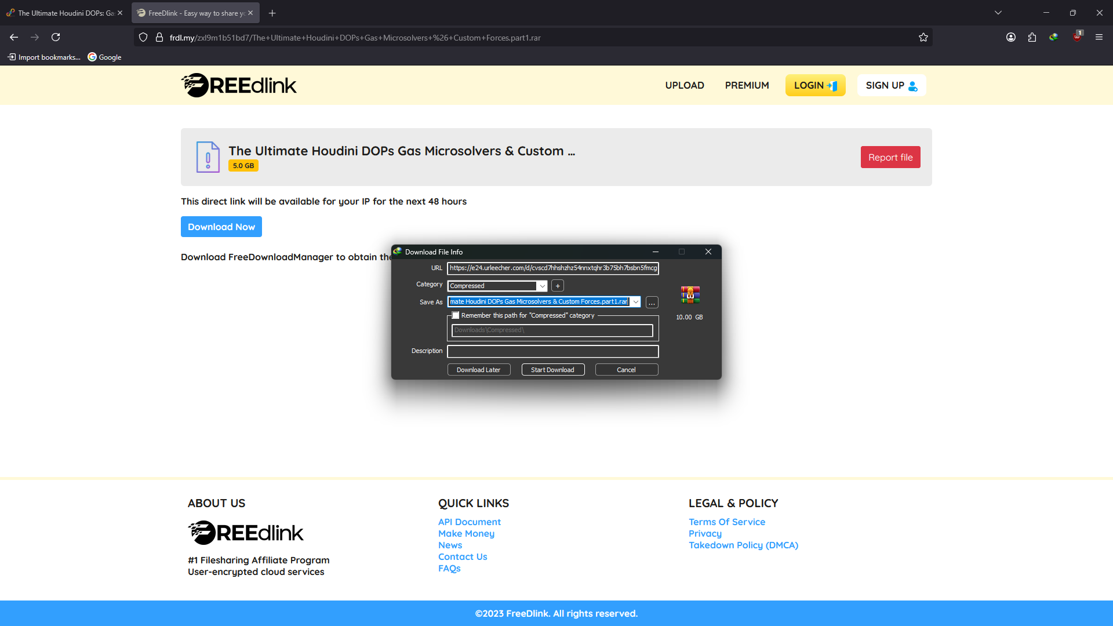
Task: Open the UPLOAD page
Action: pos(685,85)
